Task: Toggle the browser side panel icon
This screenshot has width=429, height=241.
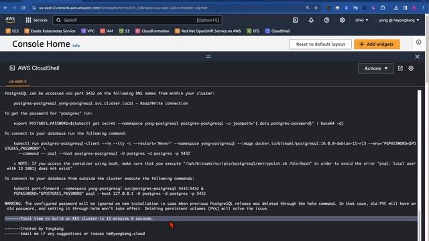Action: 405,8
